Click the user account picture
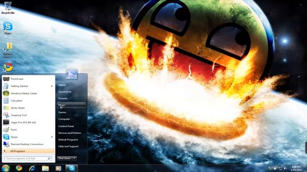Image resolution: width=307 pixels, height=172 pixels. click(71, 74)
